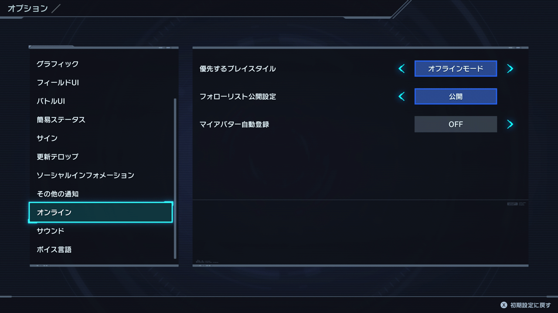Click 初期設定に戻す reset label
Screen dimensions: 558x313
click(531, 305)
